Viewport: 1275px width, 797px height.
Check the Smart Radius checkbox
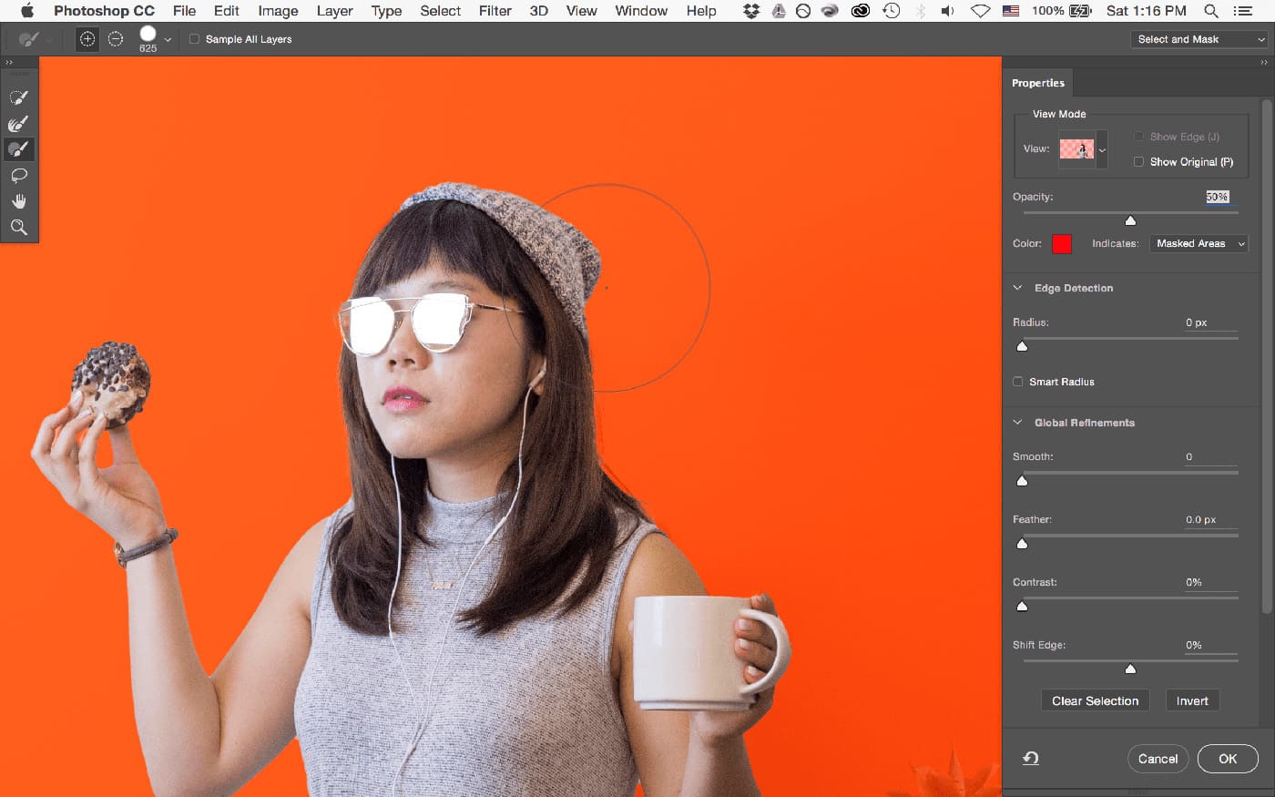[x=1018, y=382]
